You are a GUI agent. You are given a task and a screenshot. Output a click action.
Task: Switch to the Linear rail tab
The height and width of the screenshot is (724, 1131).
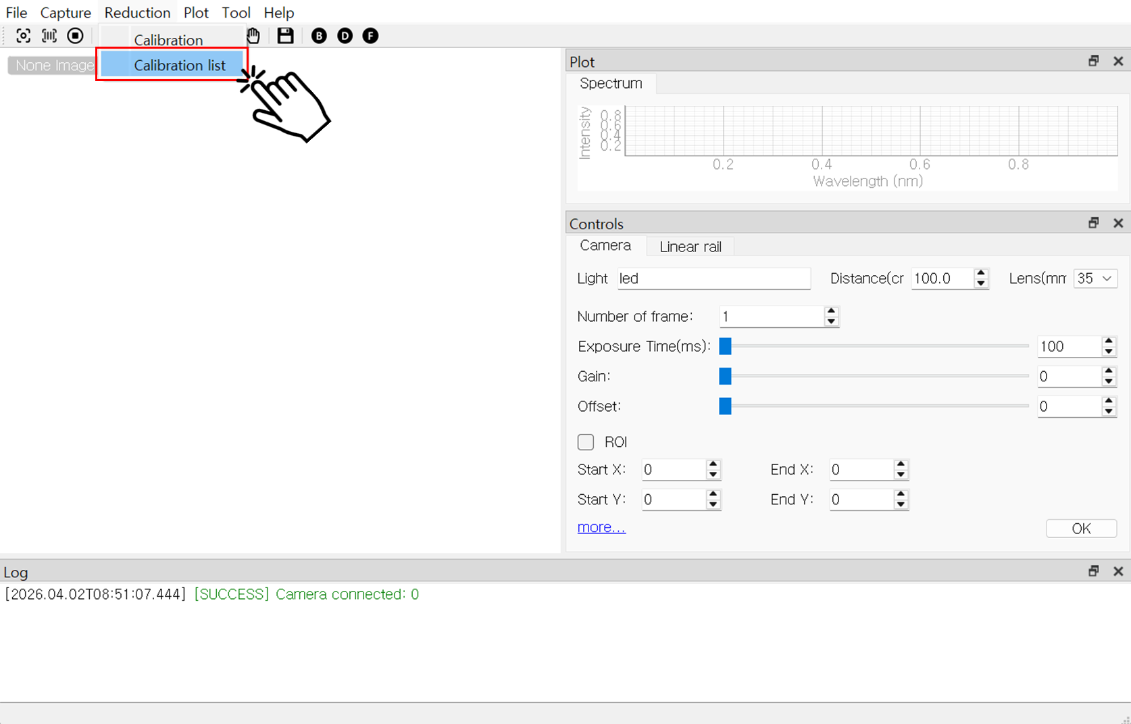[690, 247]
